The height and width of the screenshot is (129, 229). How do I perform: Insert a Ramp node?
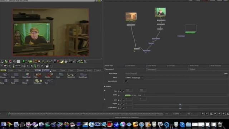[x=5, y=81]
